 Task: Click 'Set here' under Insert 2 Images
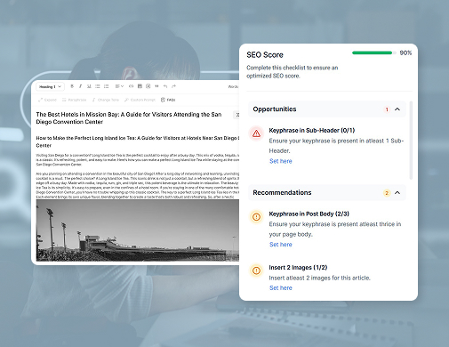click(x=280, y=287)
